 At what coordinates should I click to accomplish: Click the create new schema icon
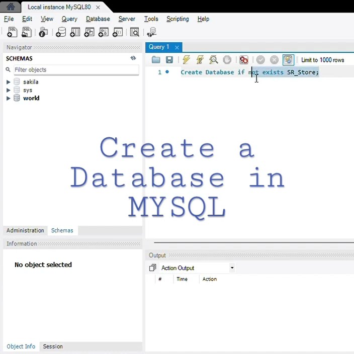point(61,32)
